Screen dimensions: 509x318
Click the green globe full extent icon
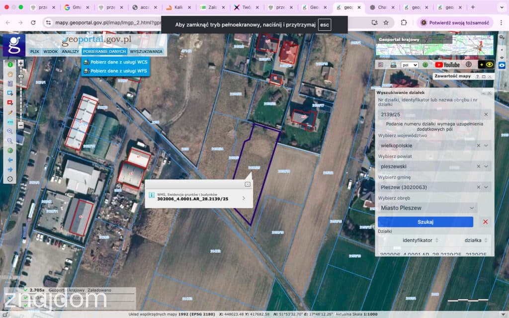(x=10, y=150)
